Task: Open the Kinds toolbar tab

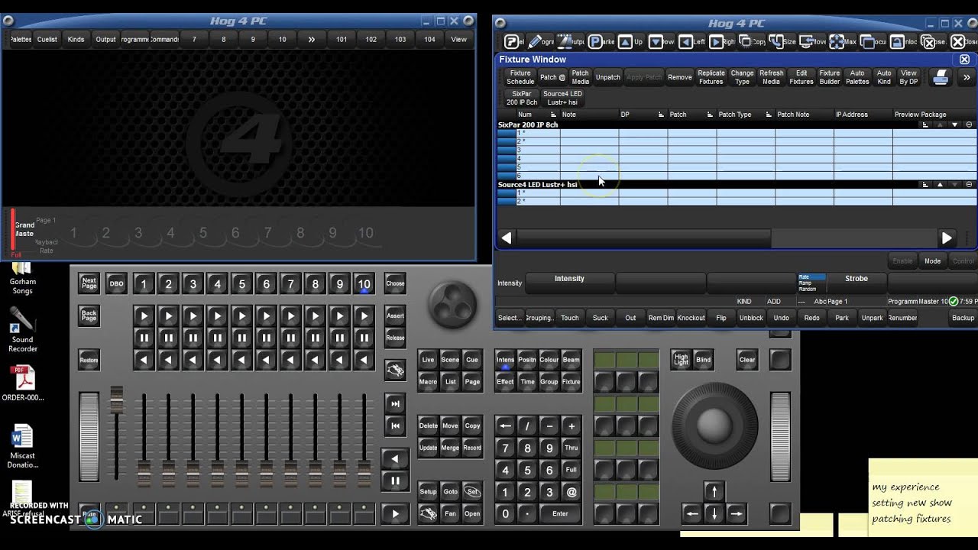Action: [76, 39]
